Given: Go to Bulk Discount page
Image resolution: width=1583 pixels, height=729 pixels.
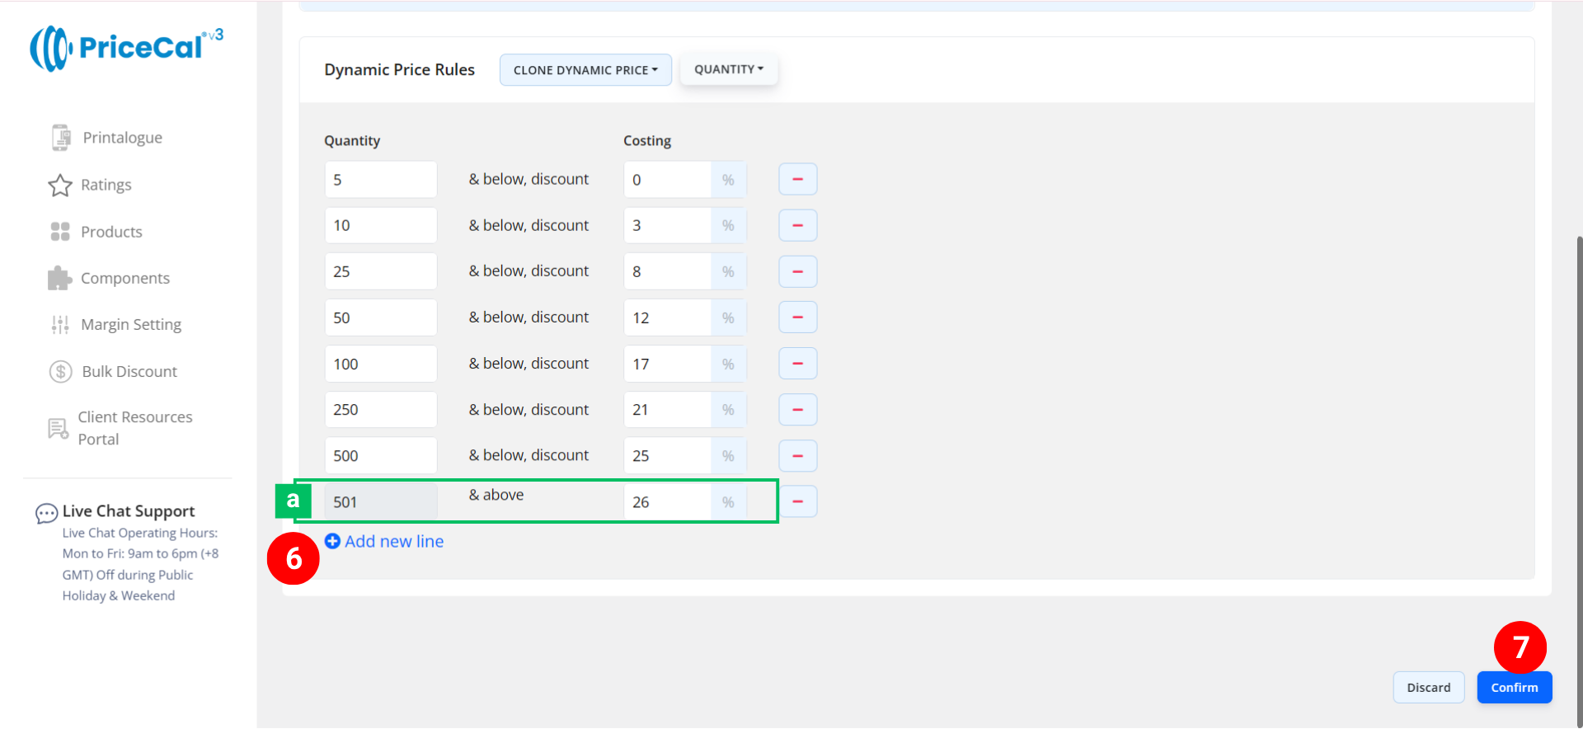Looking at the screenshot, I should click(129, 372).
